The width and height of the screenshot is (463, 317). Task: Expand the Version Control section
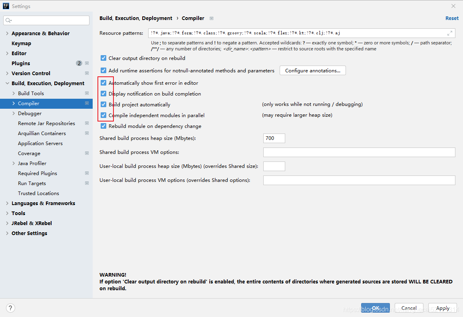click(x=7, y=73)
